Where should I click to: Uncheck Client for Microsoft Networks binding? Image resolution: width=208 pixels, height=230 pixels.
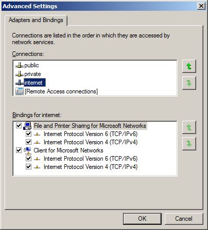coord(19,150)
